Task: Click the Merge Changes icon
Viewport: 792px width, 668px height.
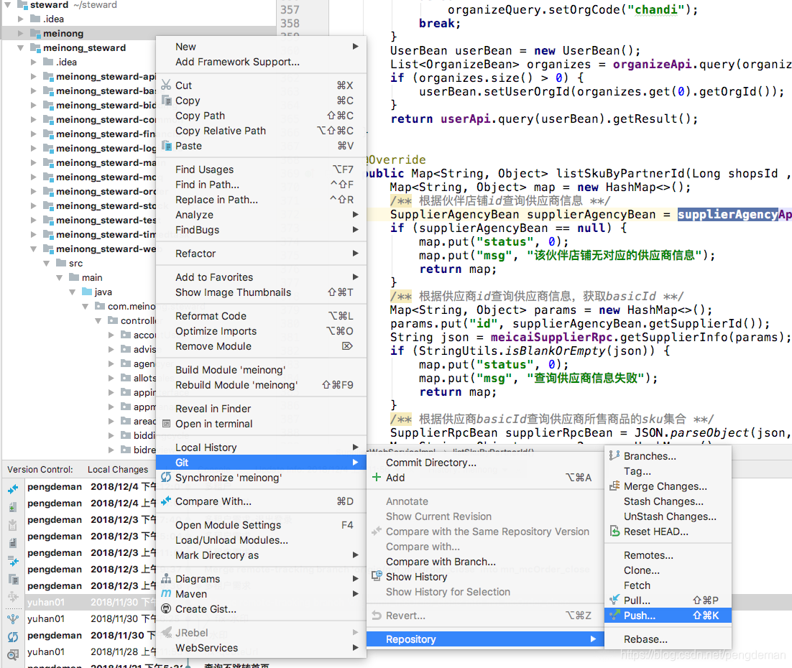Action: click(x=614, y=486)
